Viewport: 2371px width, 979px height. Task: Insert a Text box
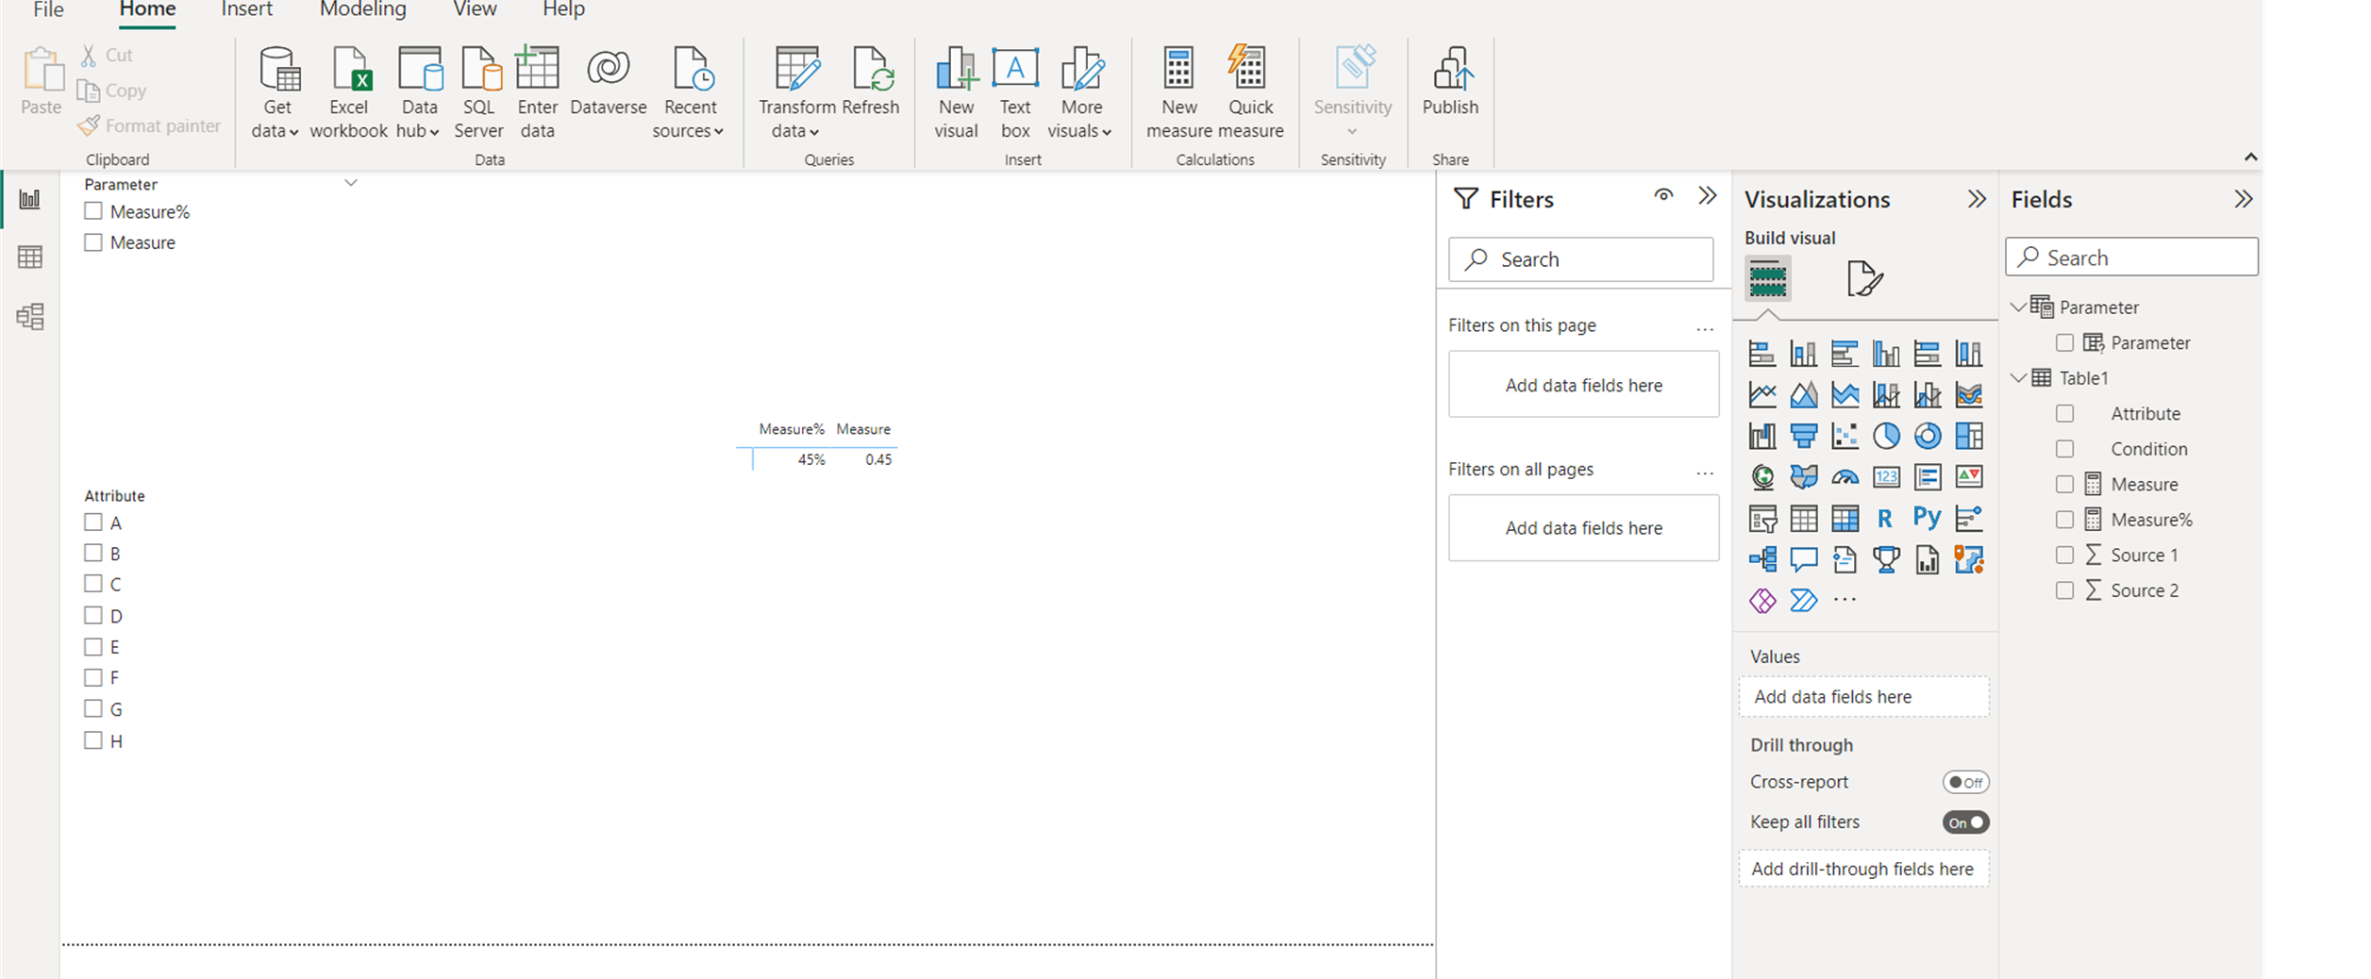tap(1015, 92)
